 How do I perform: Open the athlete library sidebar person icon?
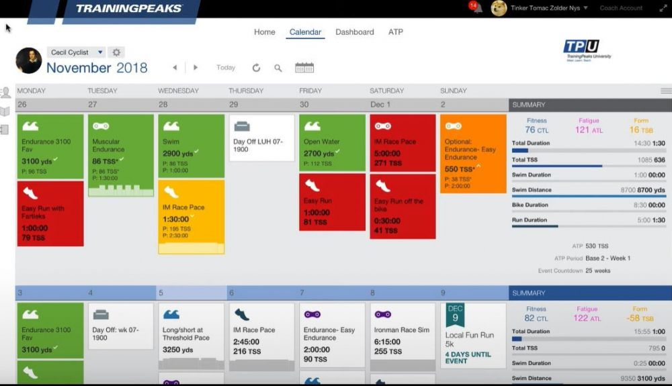coord(5,92)
